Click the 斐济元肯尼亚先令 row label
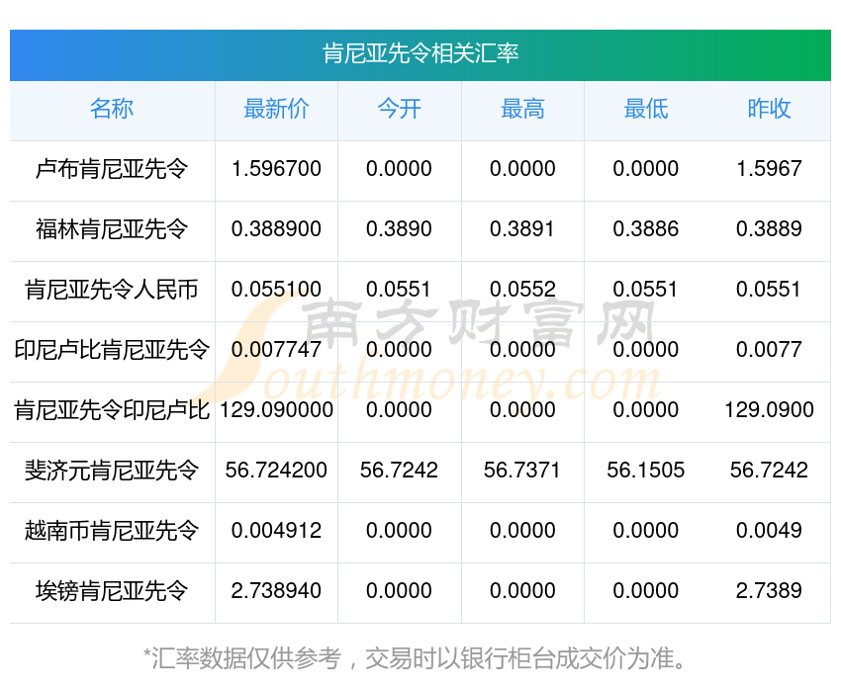 tap(112, 471)
